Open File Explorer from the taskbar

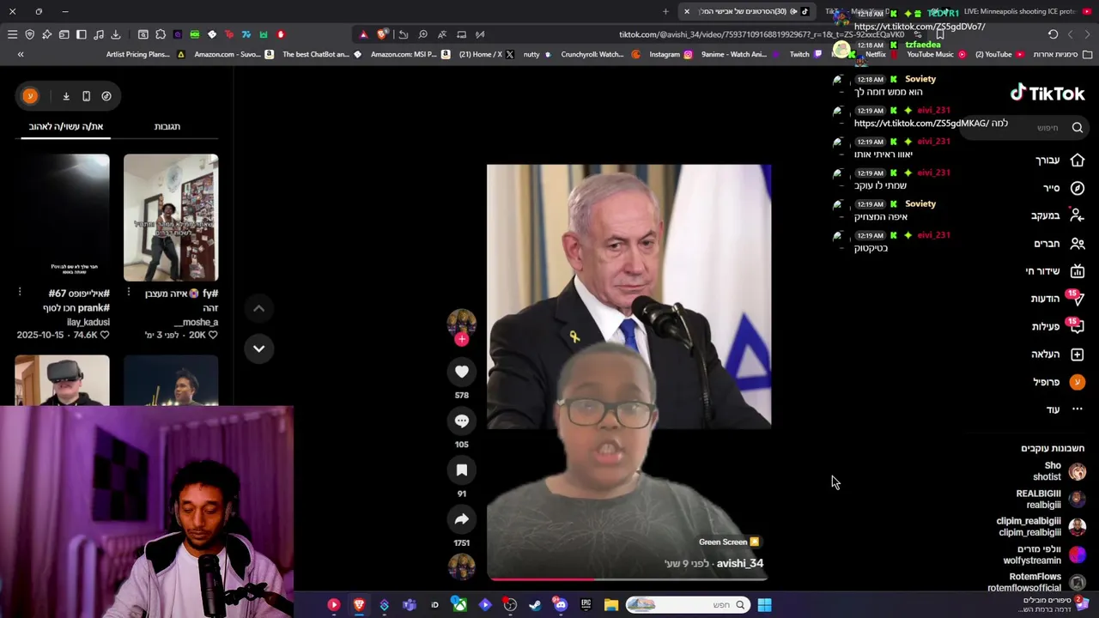coord(611,605)
